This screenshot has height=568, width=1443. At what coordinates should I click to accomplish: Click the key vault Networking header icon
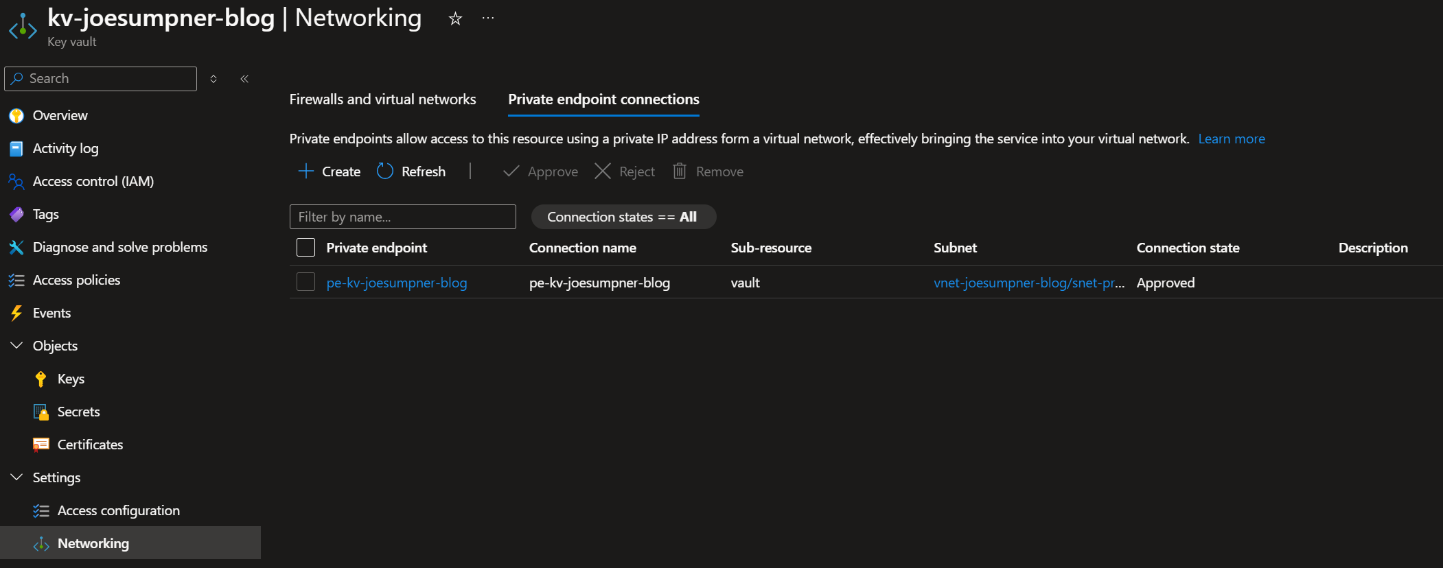click(23, 27)
